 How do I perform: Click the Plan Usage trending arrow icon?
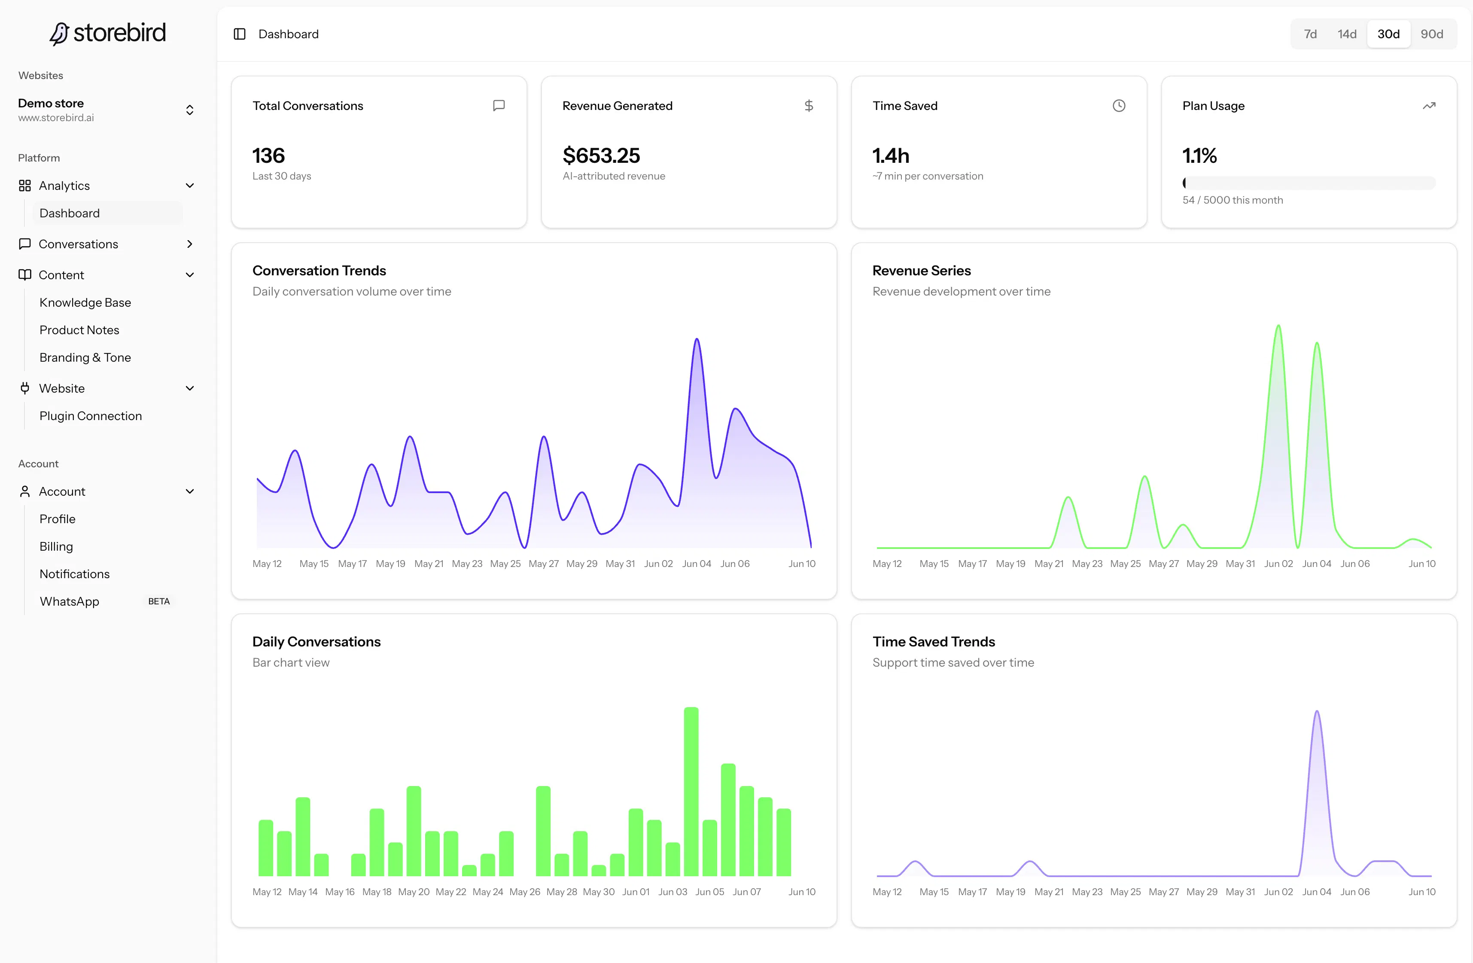[1429, 106]
